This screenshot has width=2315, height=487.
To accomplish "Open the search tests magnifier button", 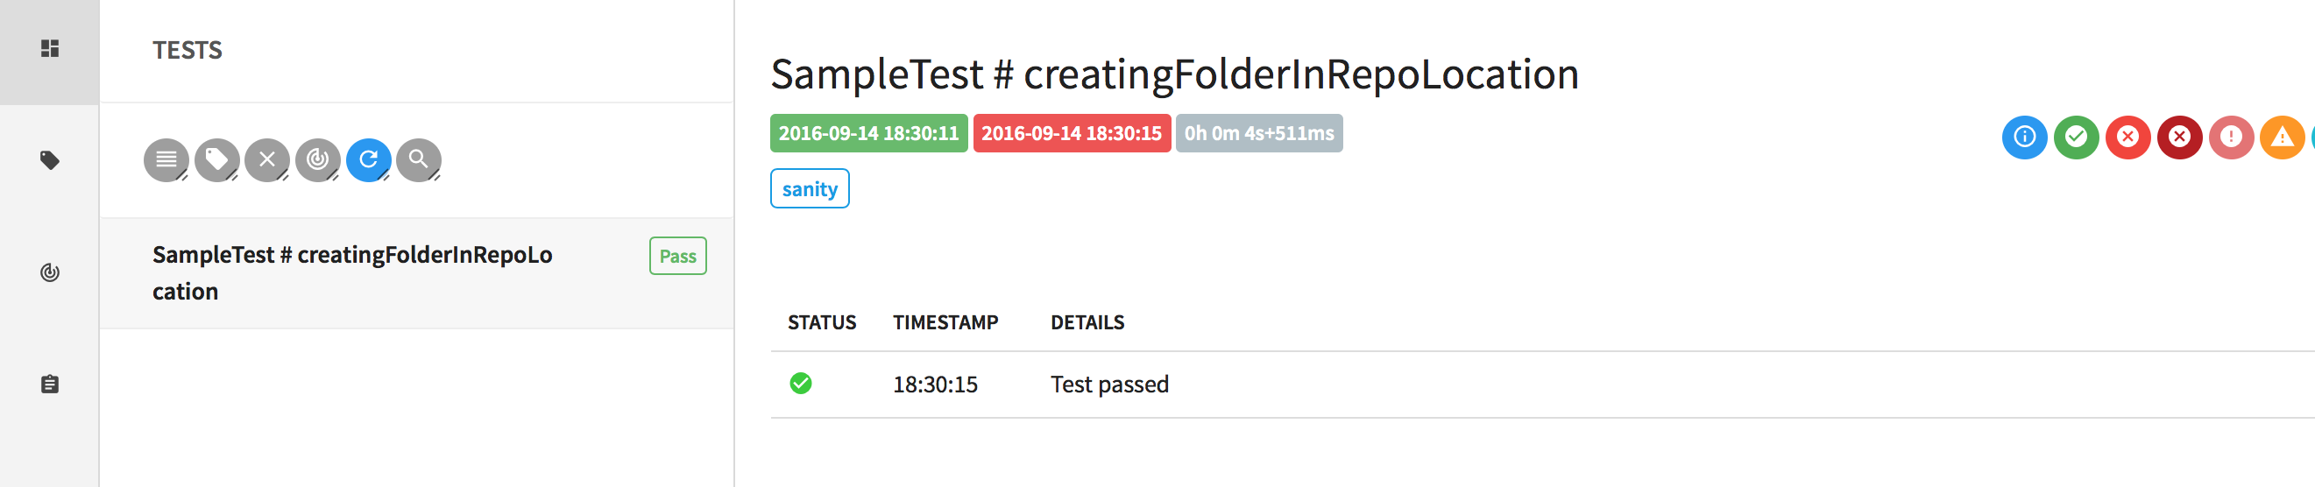I will click(419, 160).
